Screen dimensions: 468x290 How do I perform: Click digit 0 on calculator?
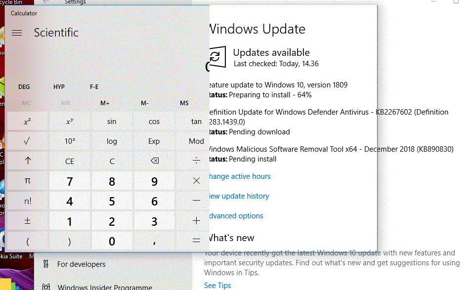pyautogui.click(x=112, y=241)
